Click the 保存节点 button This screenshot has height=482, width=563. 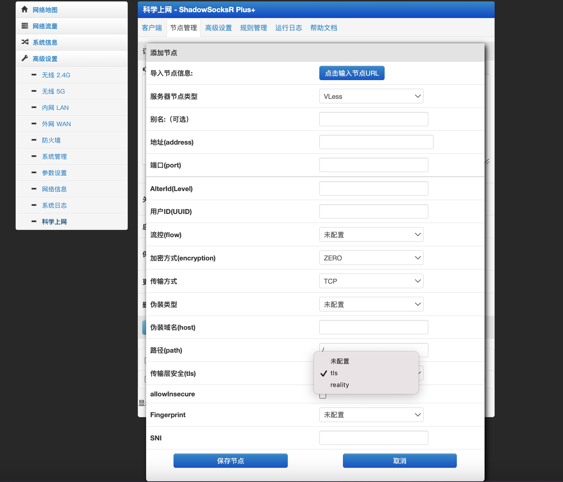pos(230,461)
